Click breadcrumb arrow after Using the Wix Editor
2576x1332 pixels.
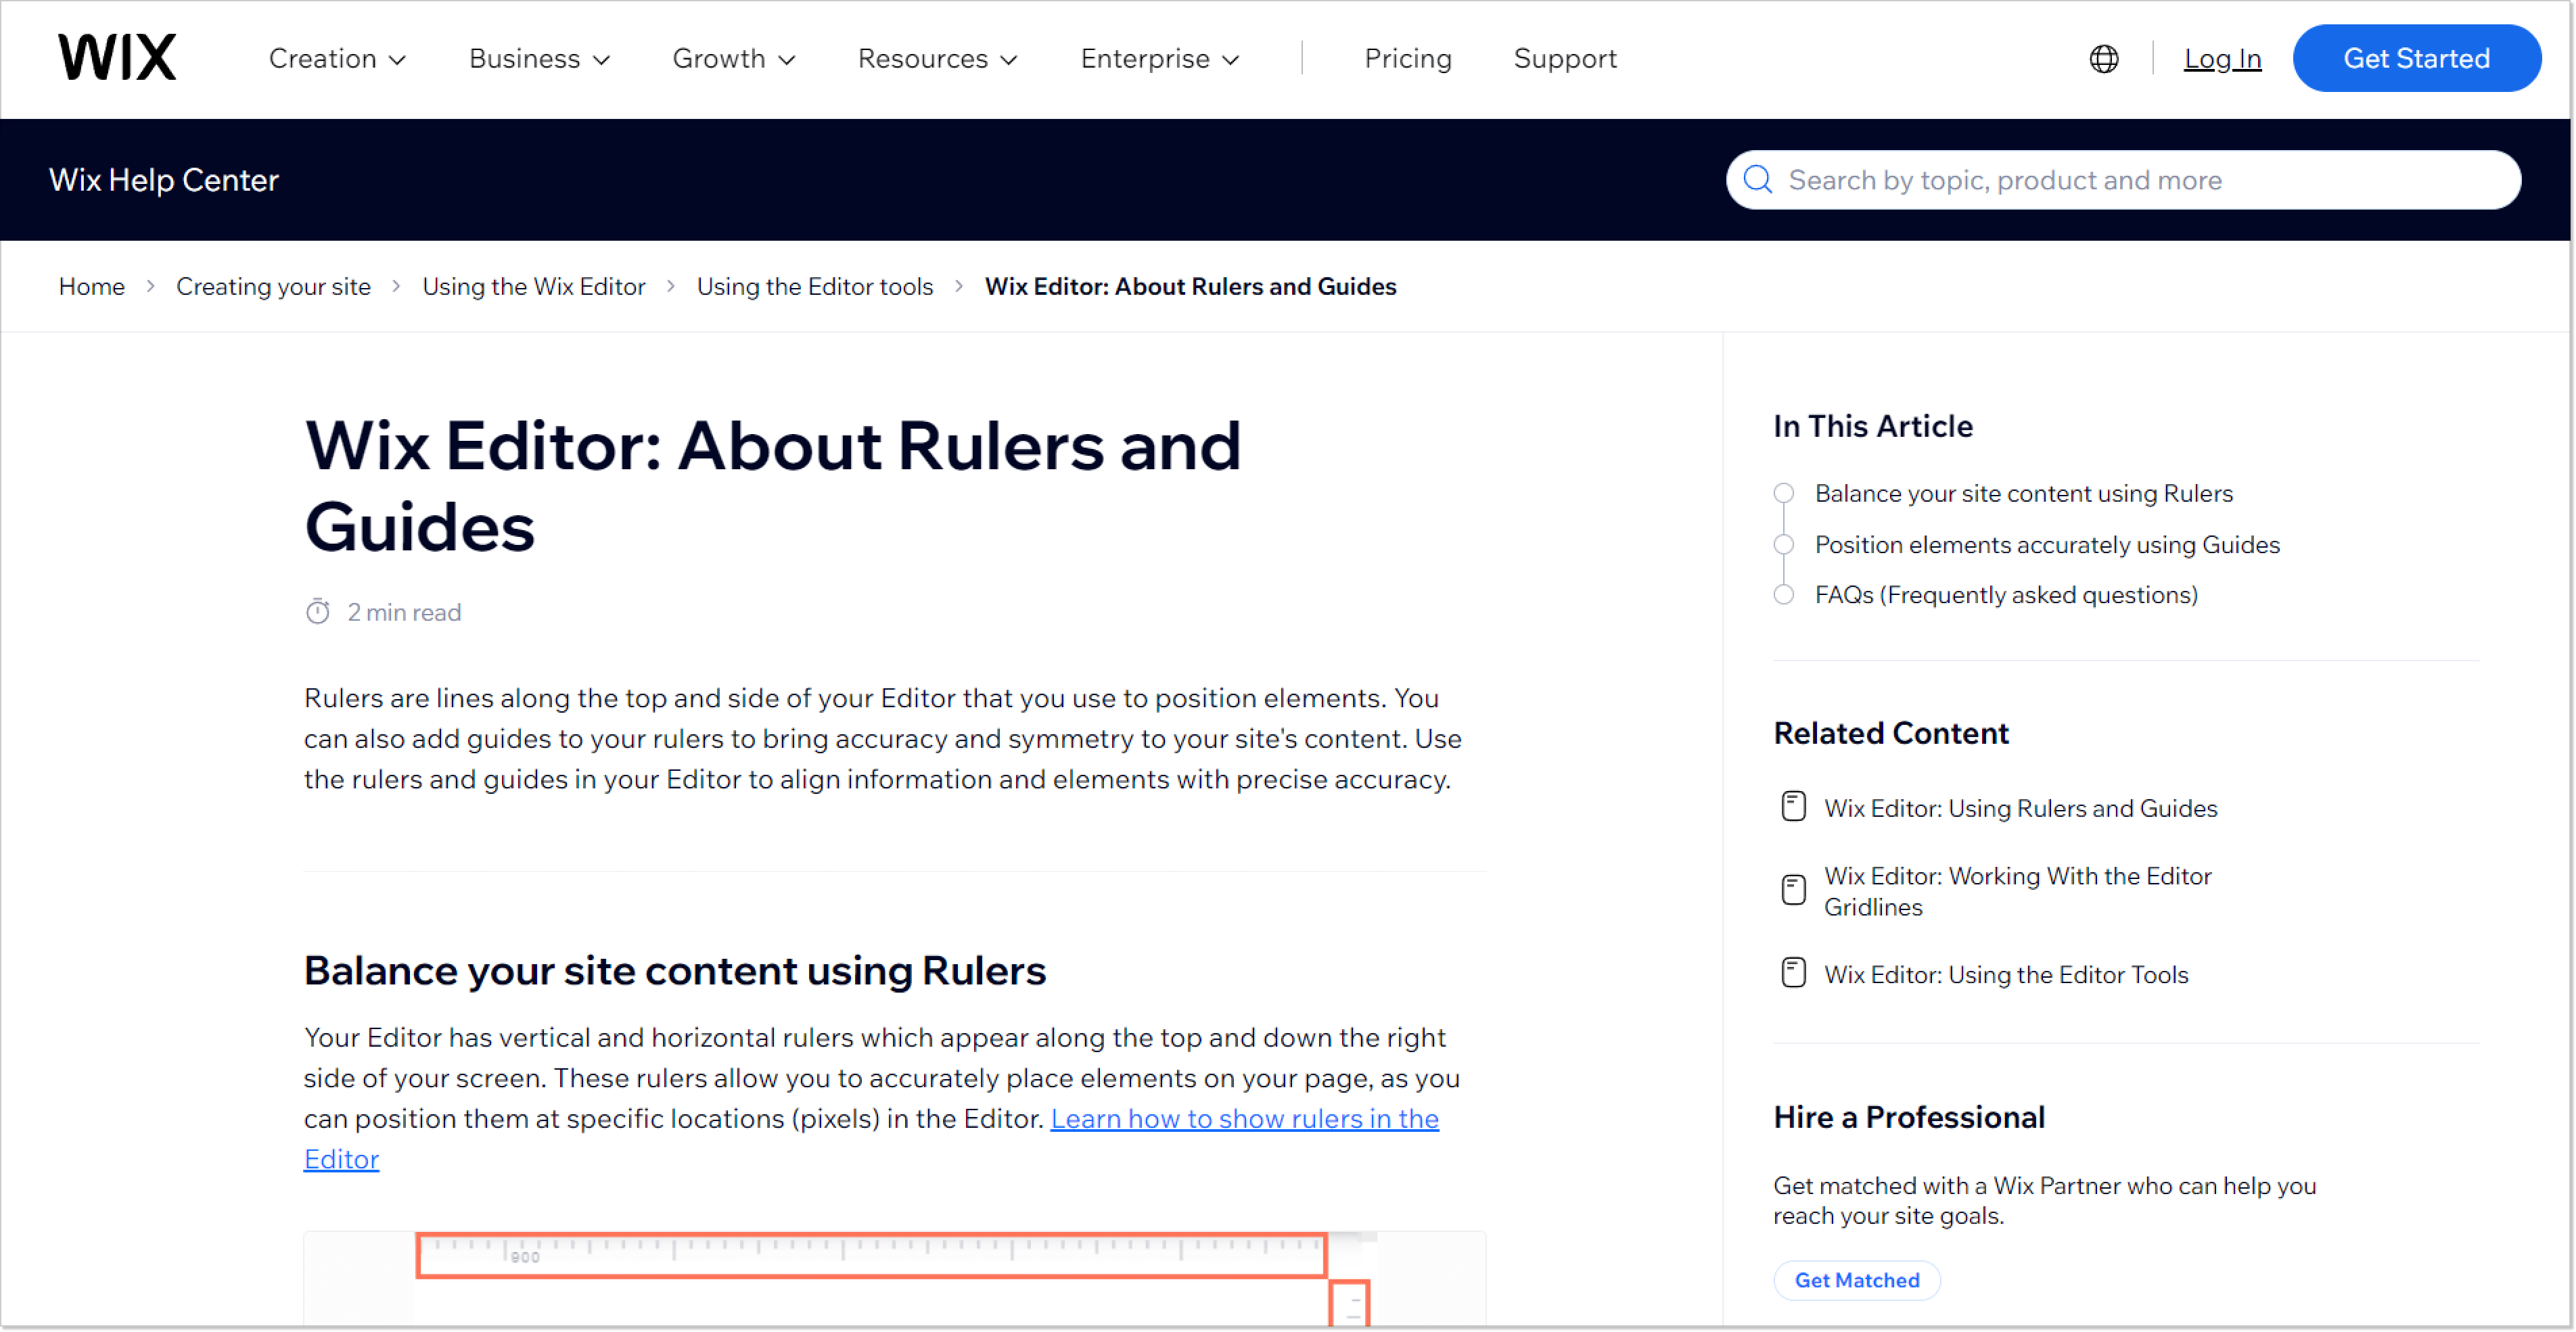671,286
